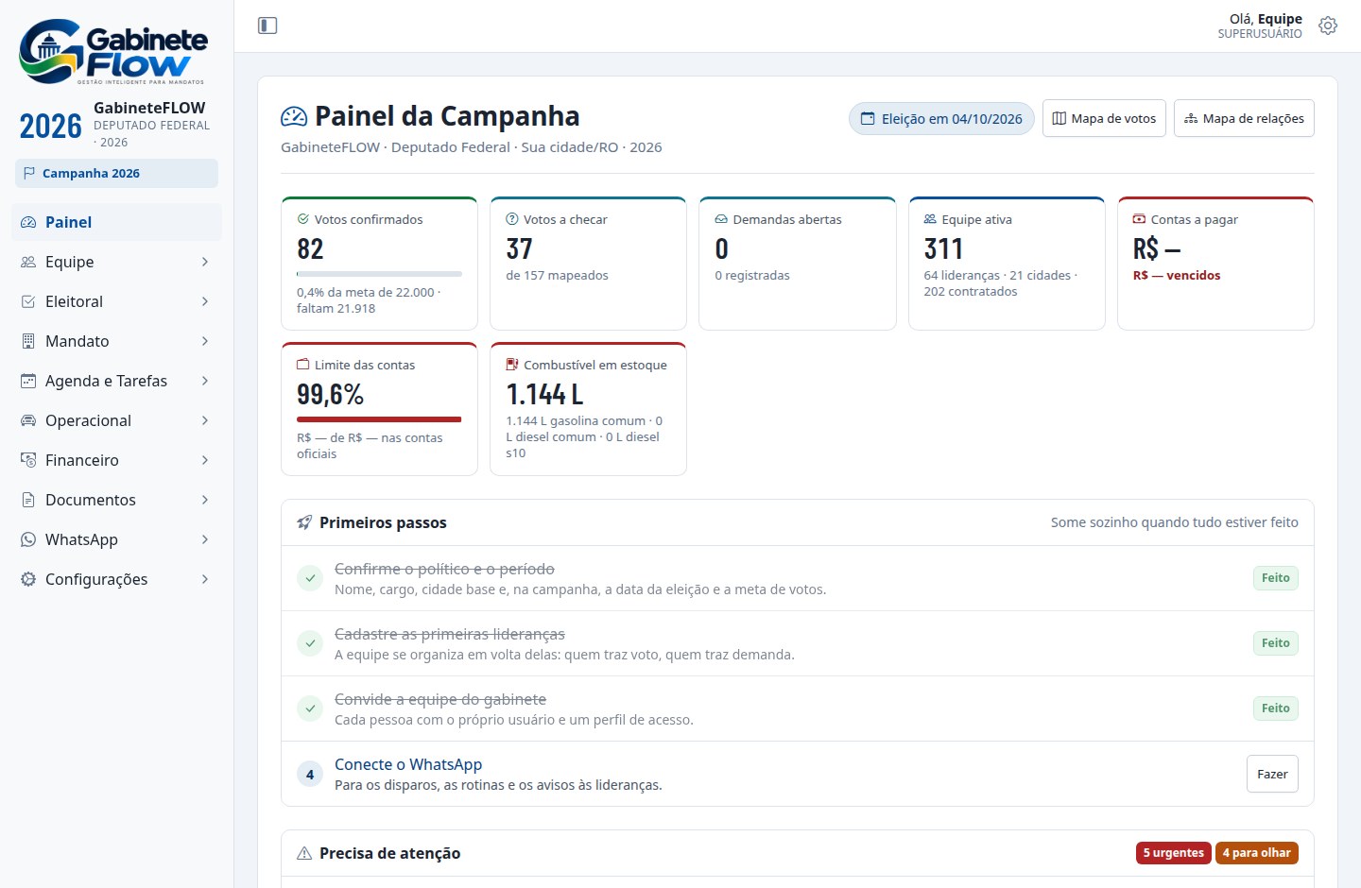This screenshot has width=1361, height=888.
Task: Click the Financeiro icon in sidebar
Action: (28, 460)
